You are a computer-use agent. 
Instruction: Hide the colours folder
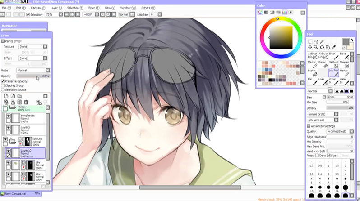click(5, 139)
